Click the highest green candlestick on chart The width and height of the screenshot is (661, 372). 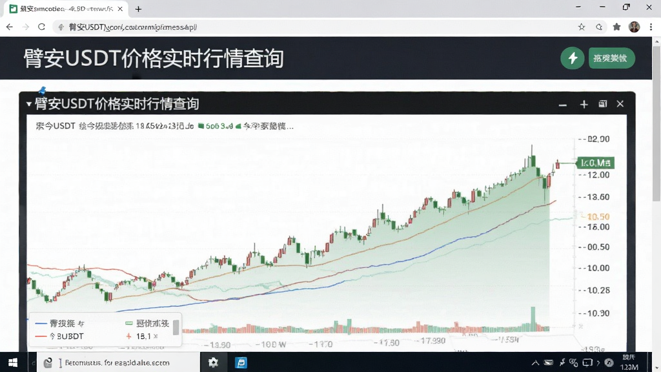click(x=533, y=161)
